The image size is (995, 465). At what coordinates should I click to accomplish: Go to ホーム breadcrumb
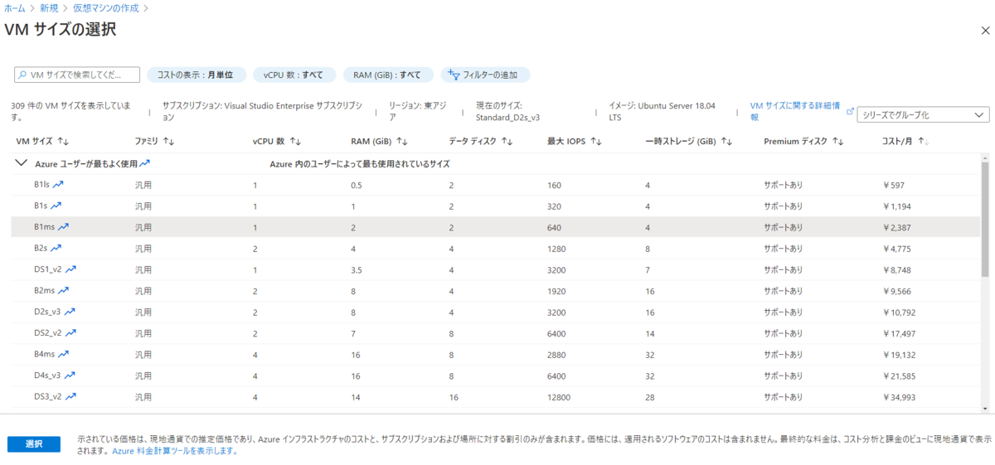(x=15, y=7)
